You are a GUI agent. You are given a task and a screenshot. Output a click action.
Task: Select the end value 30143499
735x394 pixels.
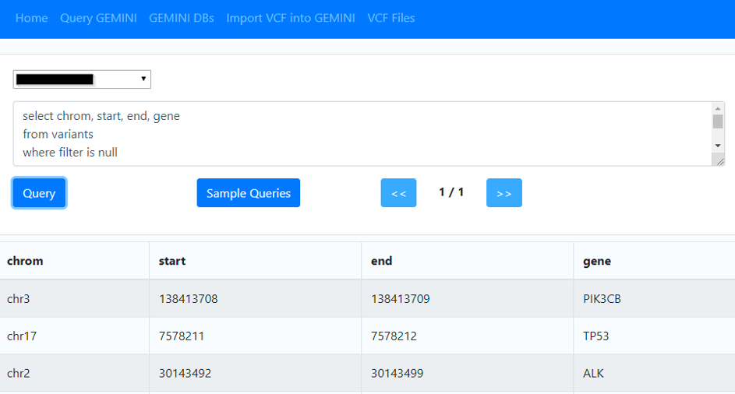[468, 373]
